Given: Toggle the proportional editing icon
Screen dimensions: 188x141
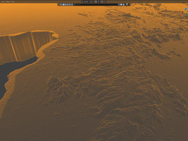Looking at the screenshot, I should (x=102, y=2).
